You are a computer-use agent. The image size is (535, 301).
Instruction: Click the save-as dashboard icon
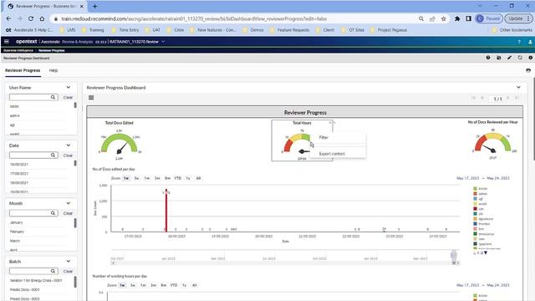tap(498, 58)
